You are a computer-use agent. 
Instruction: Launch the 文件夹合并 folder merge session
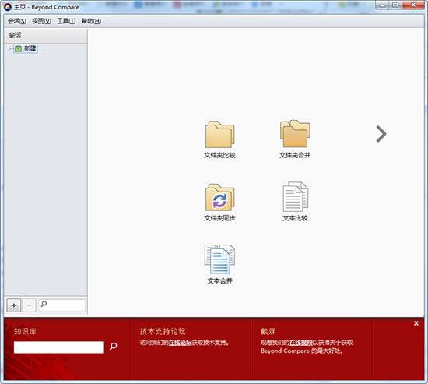pos(295,134)
